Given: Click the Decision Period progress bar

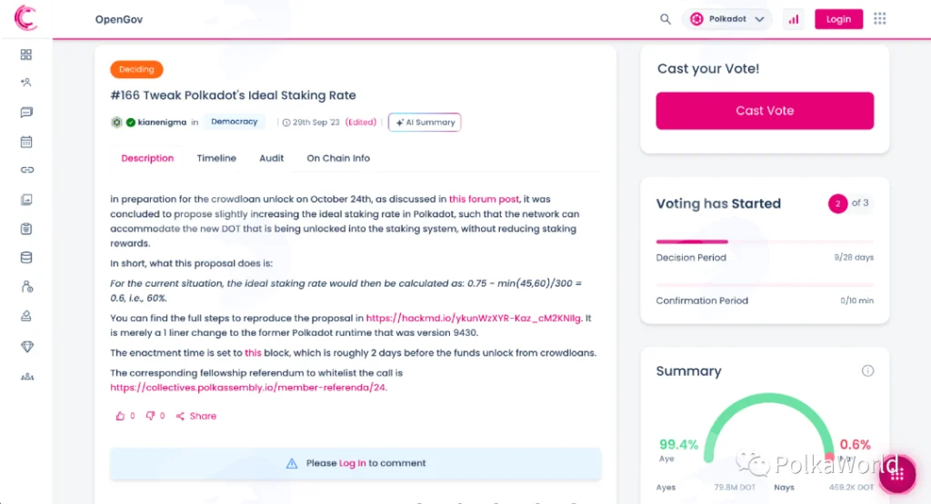Looking at the screenshot, I should coord(765,242).
